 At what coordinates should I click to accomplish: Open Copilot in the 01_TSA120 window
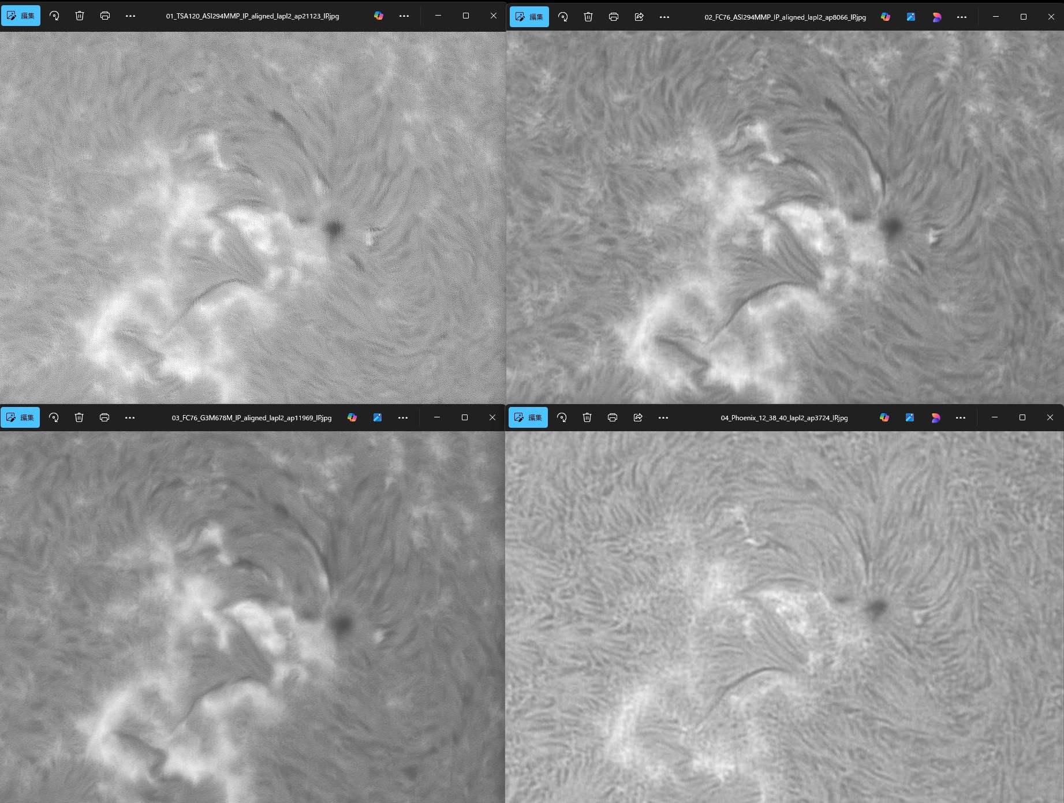(x=379, y=16)
